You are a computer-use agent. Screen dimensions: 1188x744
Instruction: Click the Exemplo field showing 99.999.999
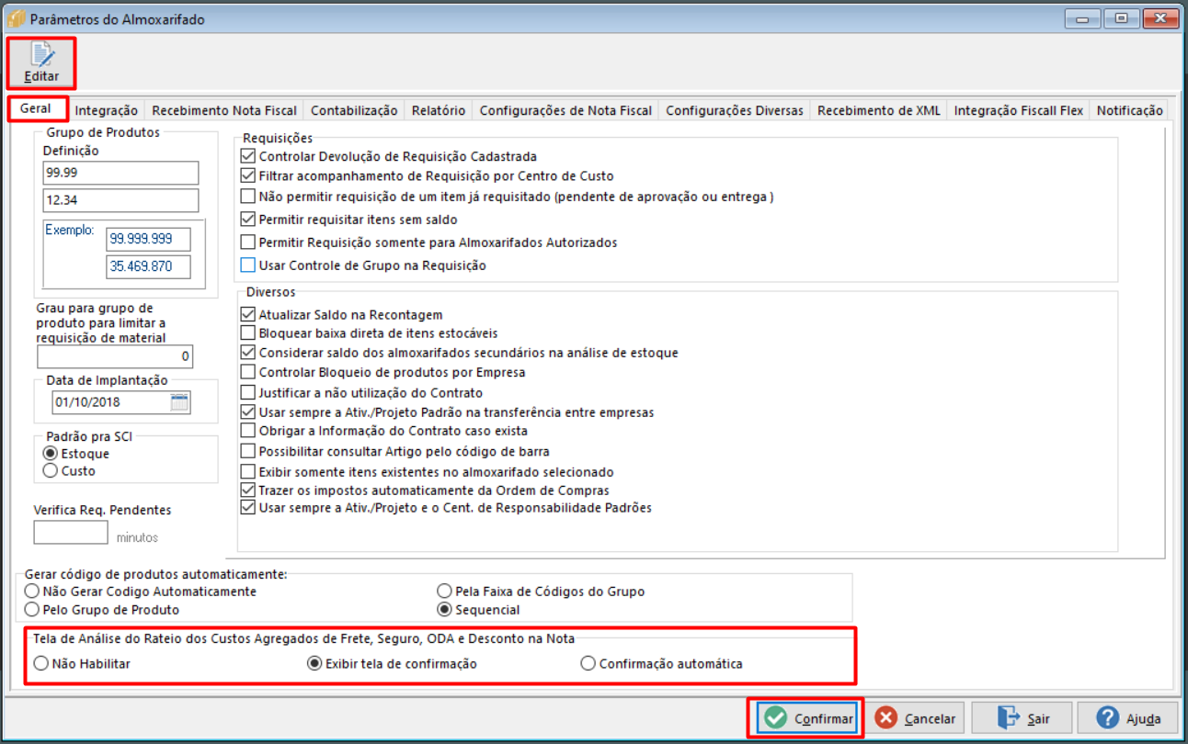coord(148,239)
